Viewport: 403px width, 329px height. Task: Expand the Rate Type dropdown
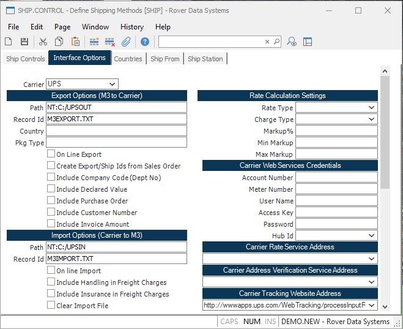(372, 108)
